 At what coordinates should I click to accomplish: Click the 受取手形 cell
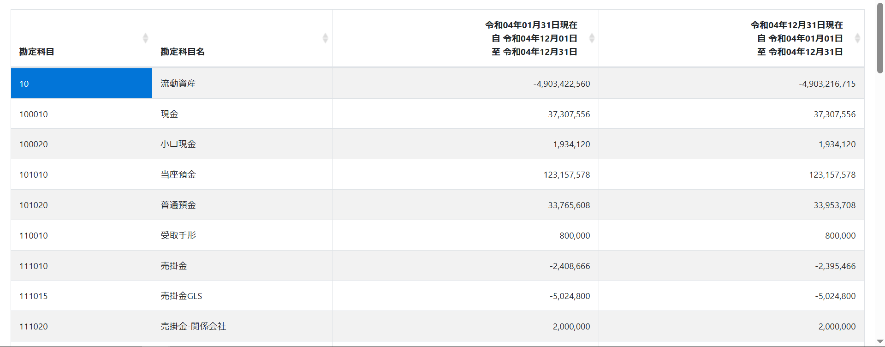(178, 235)
